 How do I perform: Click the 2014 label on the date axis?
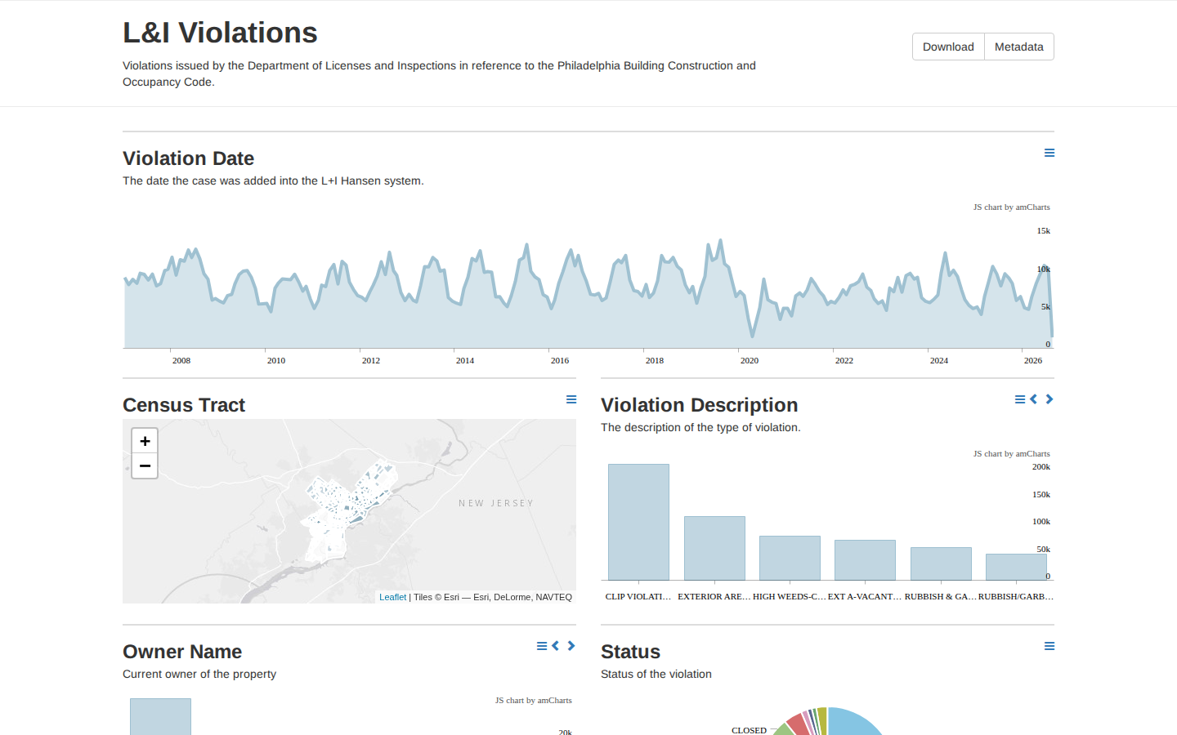tap(465, 360)
